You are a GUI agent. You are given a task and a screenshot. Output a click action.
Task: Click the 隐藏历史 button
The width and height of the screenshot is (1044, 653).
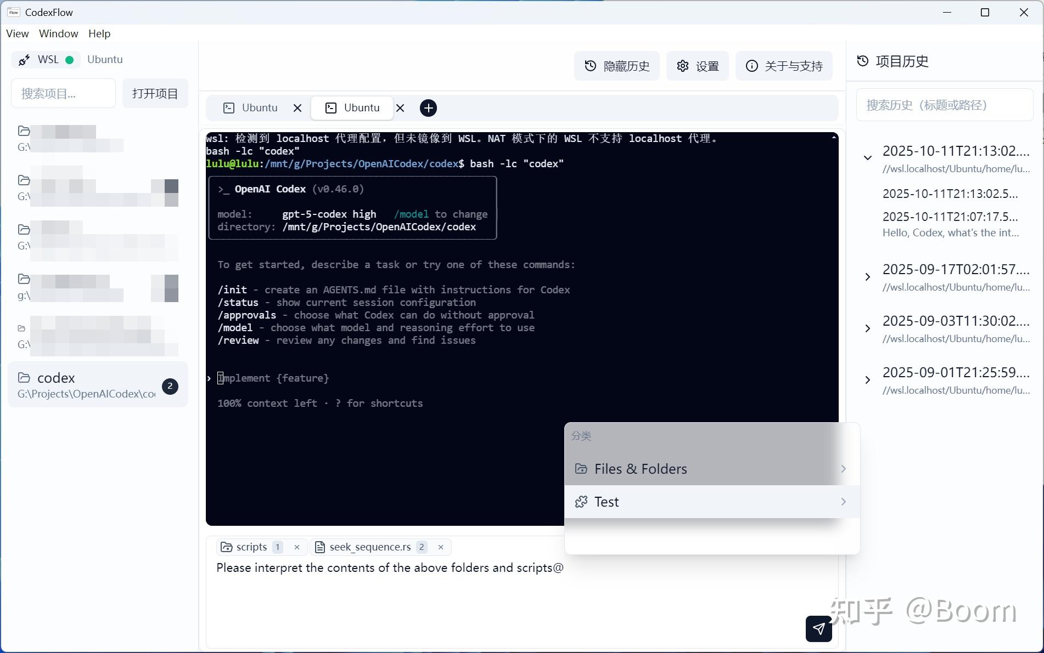coord(616,66)
